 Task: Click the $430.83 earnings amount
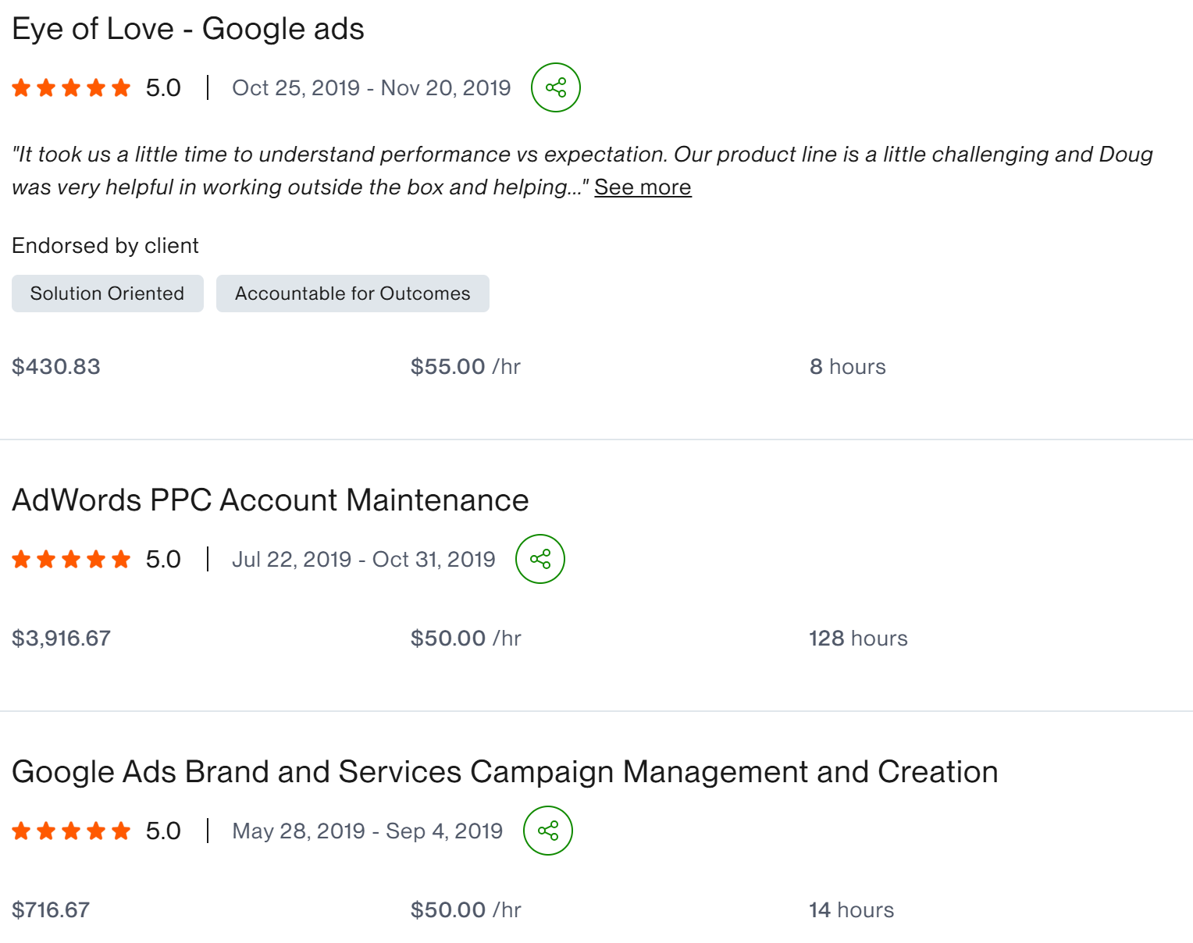pyautogui.click(x=56, y=367)
